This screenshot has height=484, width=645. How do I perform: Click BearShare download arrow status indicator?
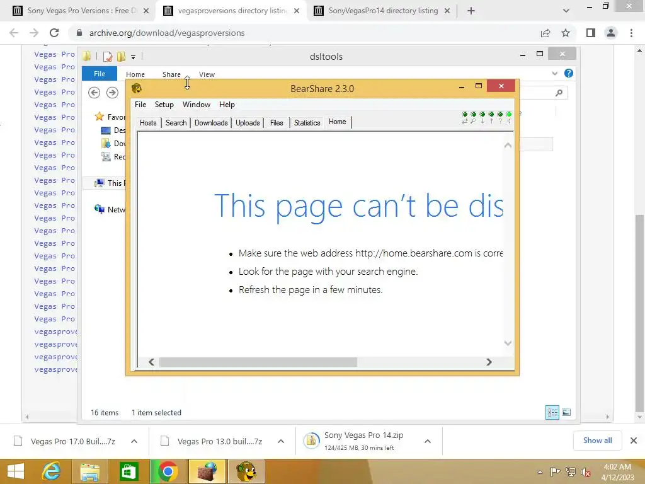[x=482, y=118]
